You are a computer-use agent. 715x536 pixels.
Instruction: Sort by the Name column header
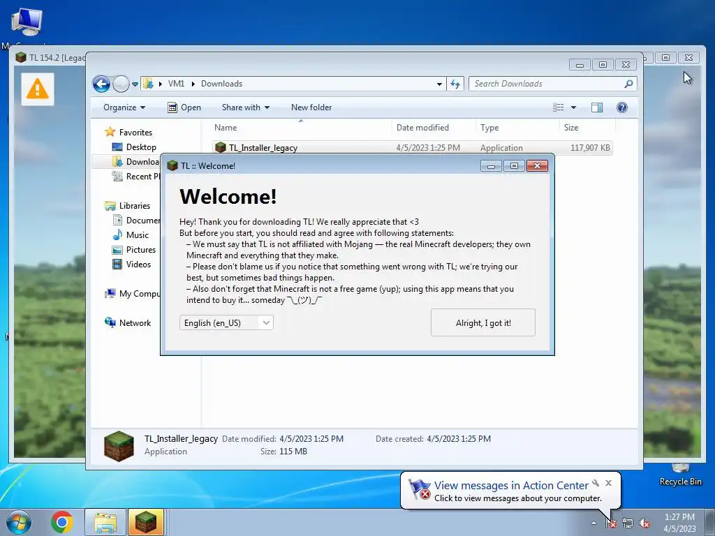[301, 128]
